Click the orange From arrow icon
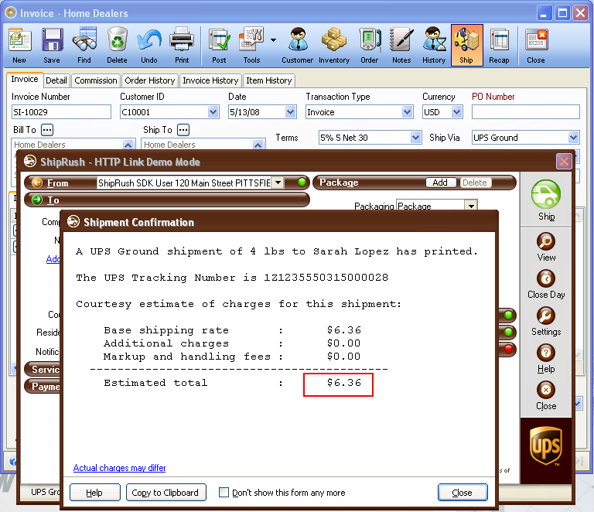 click(37, 183)
